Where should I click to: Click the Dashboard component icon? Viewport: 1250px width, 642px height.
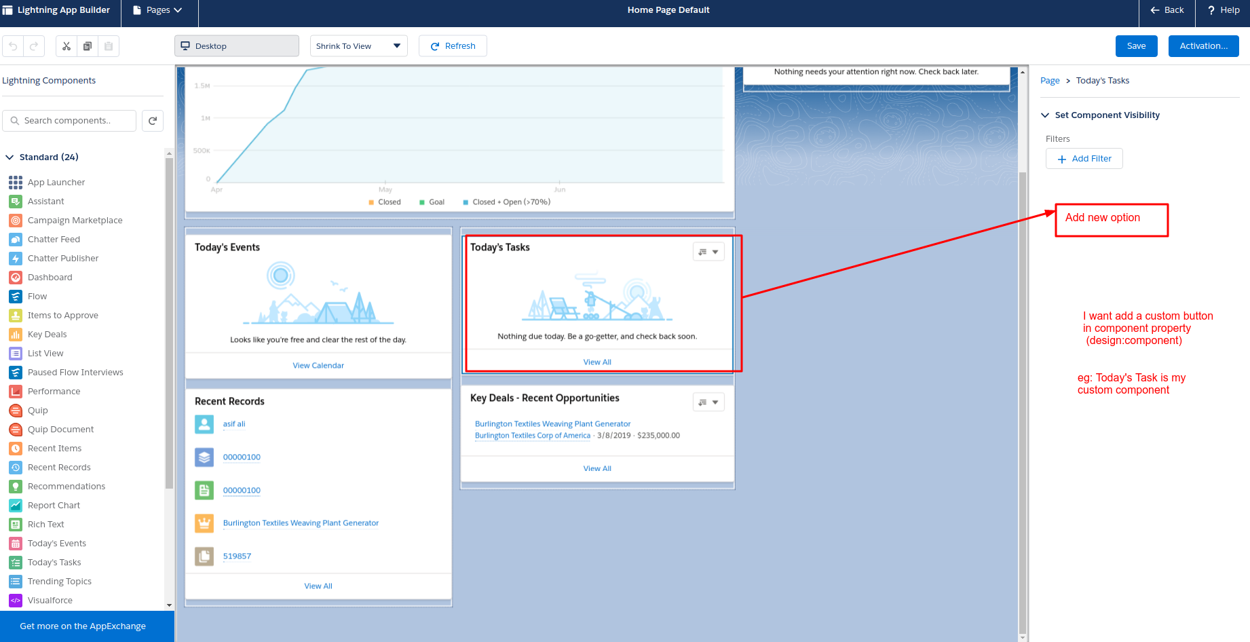coord(16,278)
